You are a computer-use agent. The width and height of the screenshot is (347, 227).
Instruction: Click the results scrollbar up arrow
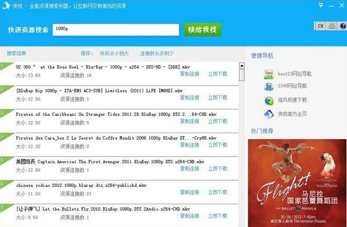coord(242,66)
